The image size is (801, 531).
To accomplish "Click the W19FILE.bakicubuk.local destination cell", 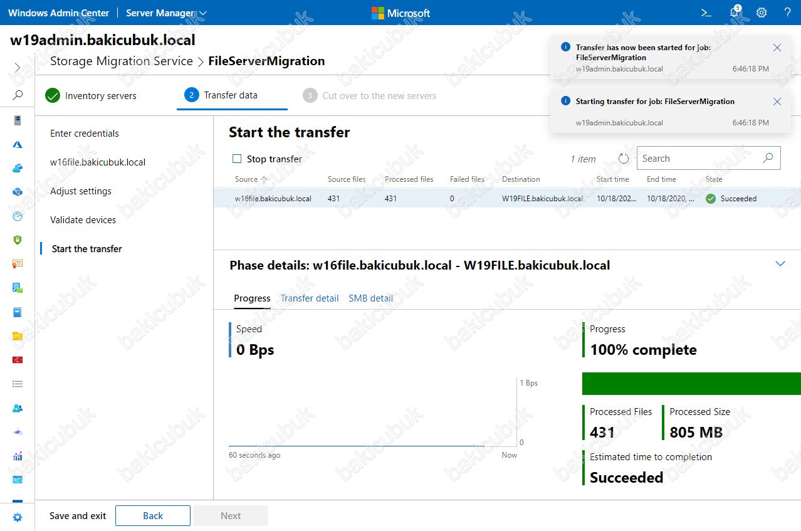I will (x=542, y=199).
